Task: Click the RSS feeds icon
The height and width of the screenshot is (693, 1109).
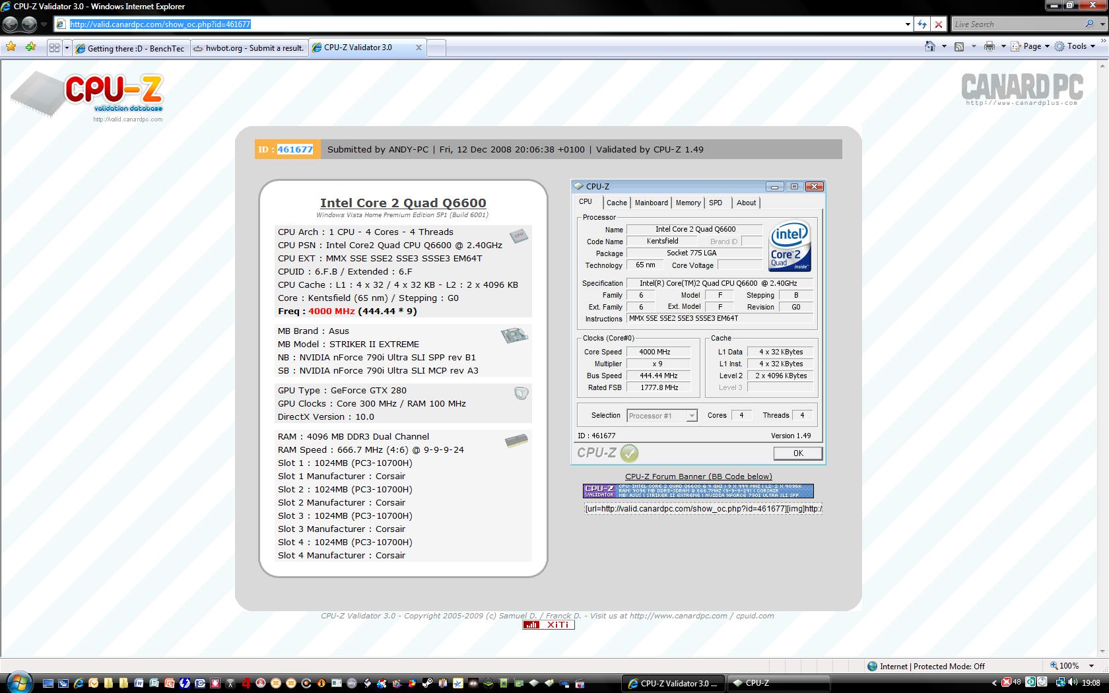Action: tap(959, 46)
